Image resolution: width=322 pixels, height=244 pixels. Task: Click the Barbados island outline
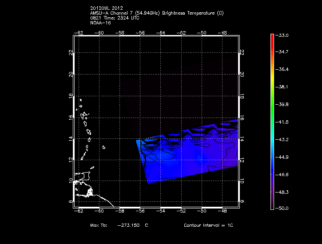(104, 147)
